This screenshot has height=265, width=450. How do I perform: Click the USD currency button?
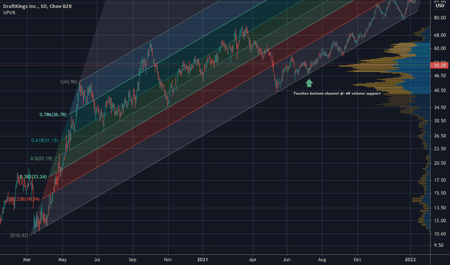tap(440, 5)
